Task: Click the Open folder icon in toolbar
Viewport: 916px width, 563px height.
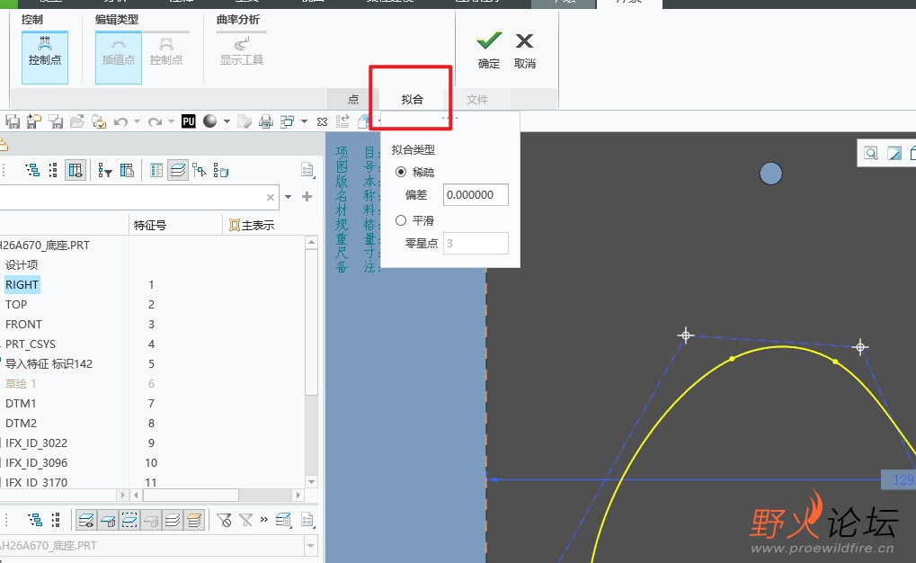Action: 77,121
